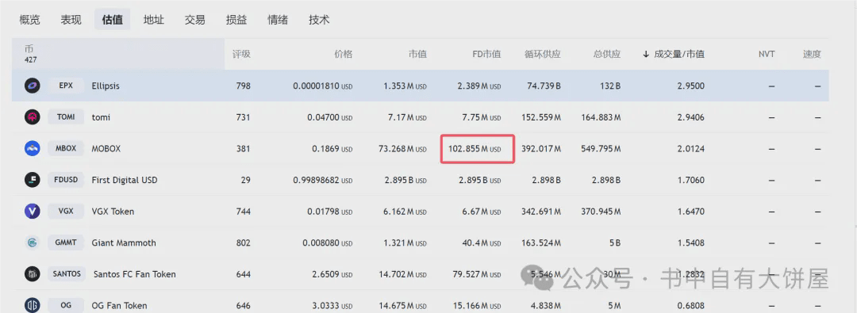The image size is (857, 313).
Task: Click VGX volume ratio 1.6470
Action: pos(690,212)
